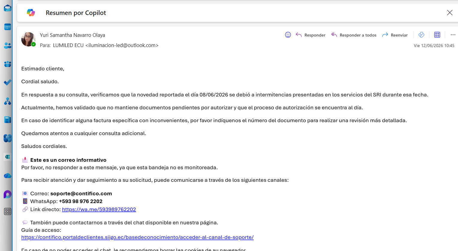Viewport: 458px width, 251px height.
Task: Click recipient LUMILED ECU address
Action: tap(106, 45)
